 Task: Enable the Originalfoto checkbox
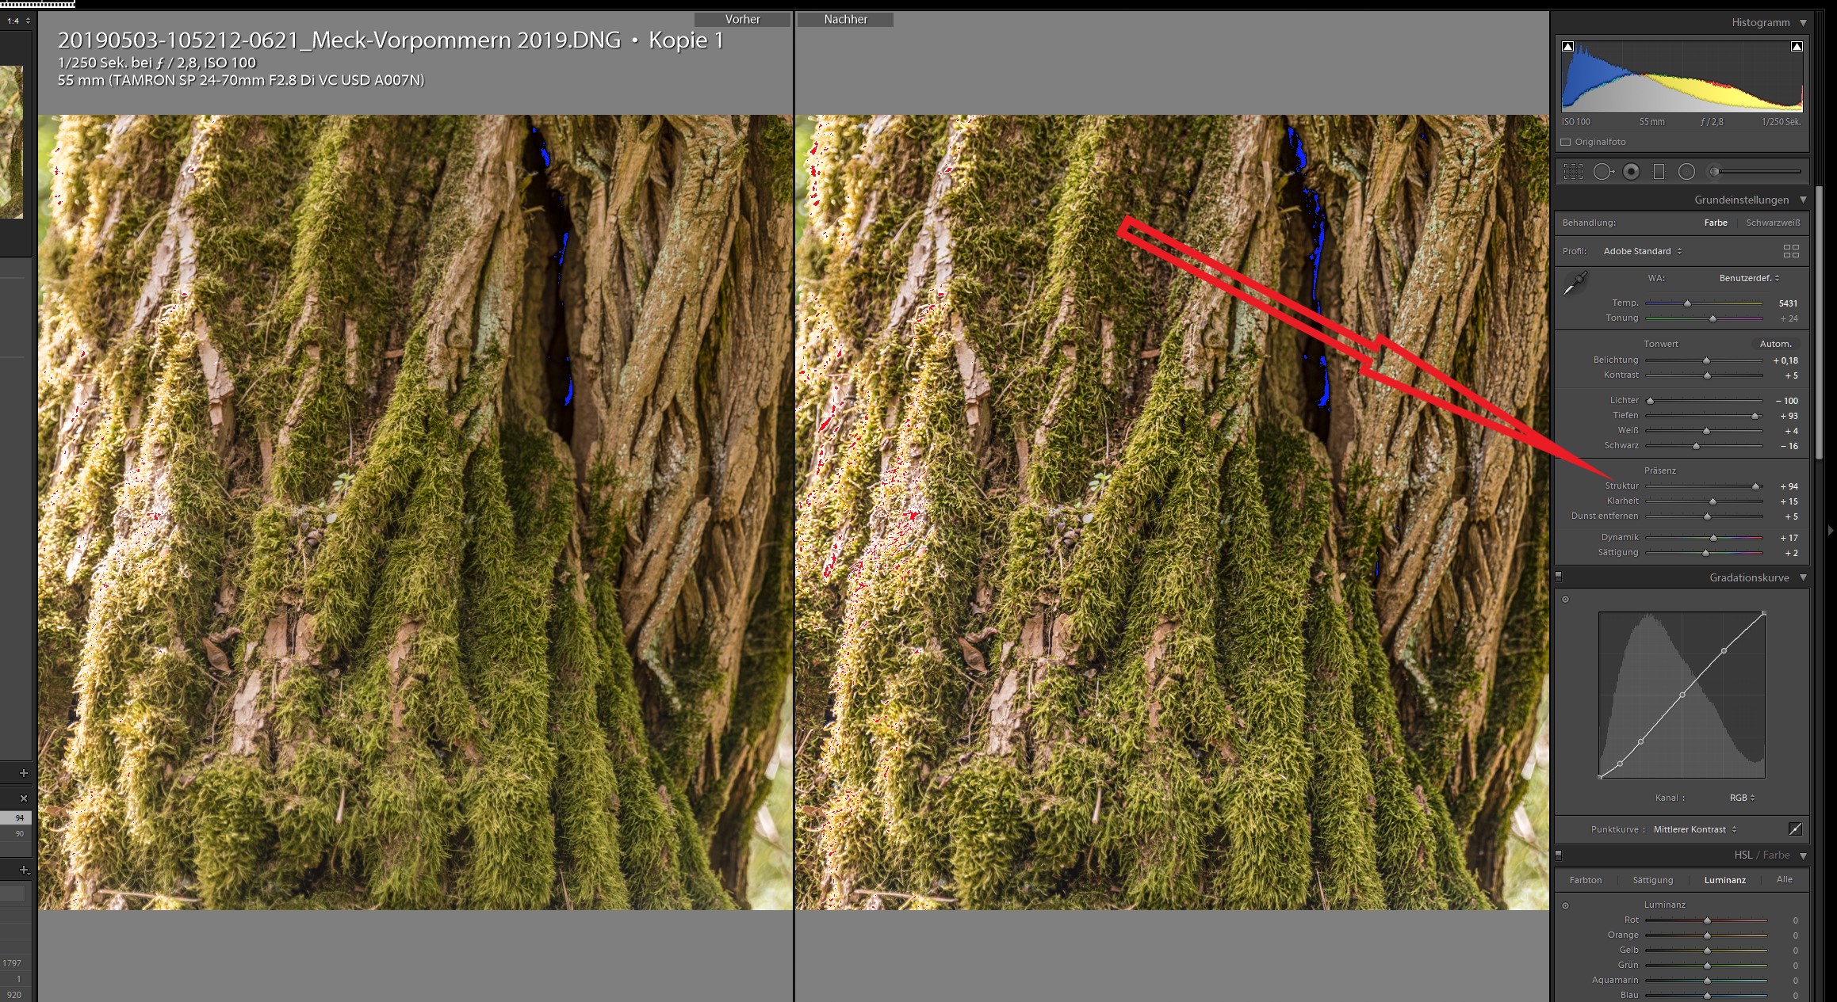point(1565,143)
